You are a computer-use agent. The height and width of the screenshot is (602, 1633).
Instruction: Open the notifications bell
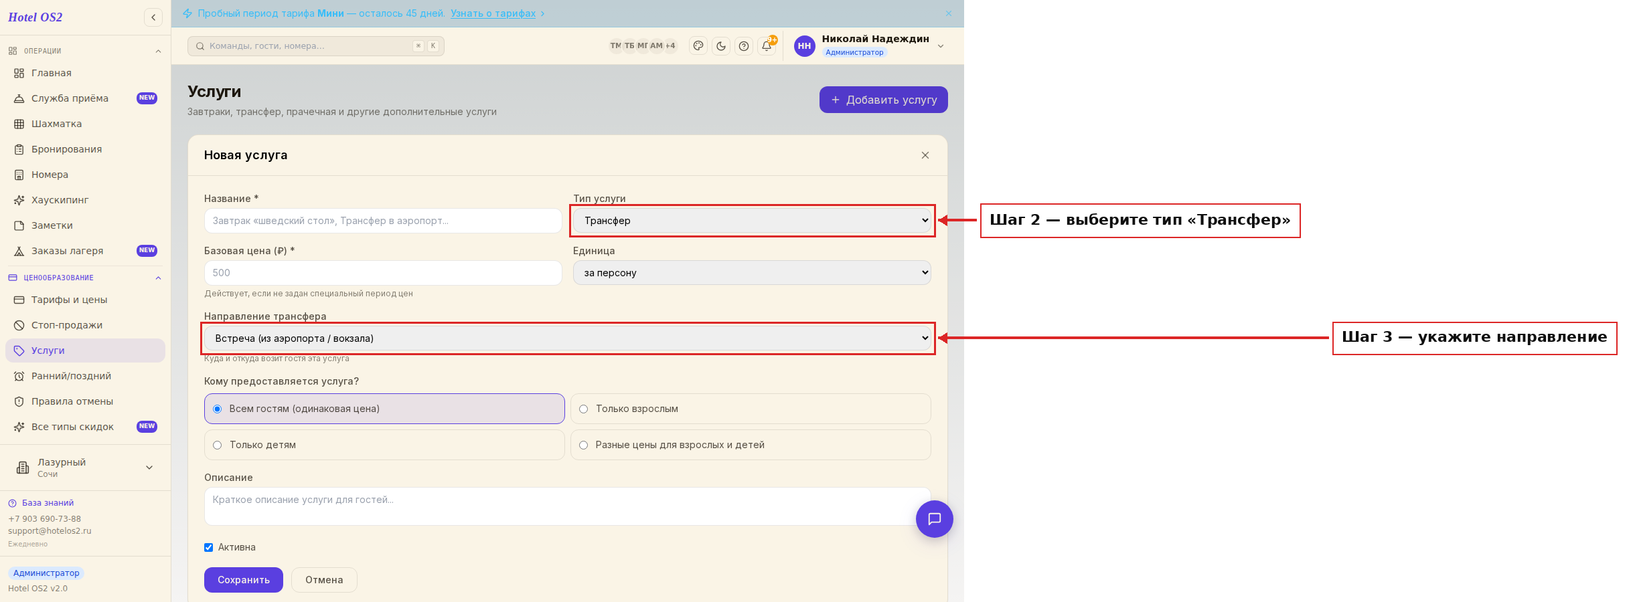[767, 46]
